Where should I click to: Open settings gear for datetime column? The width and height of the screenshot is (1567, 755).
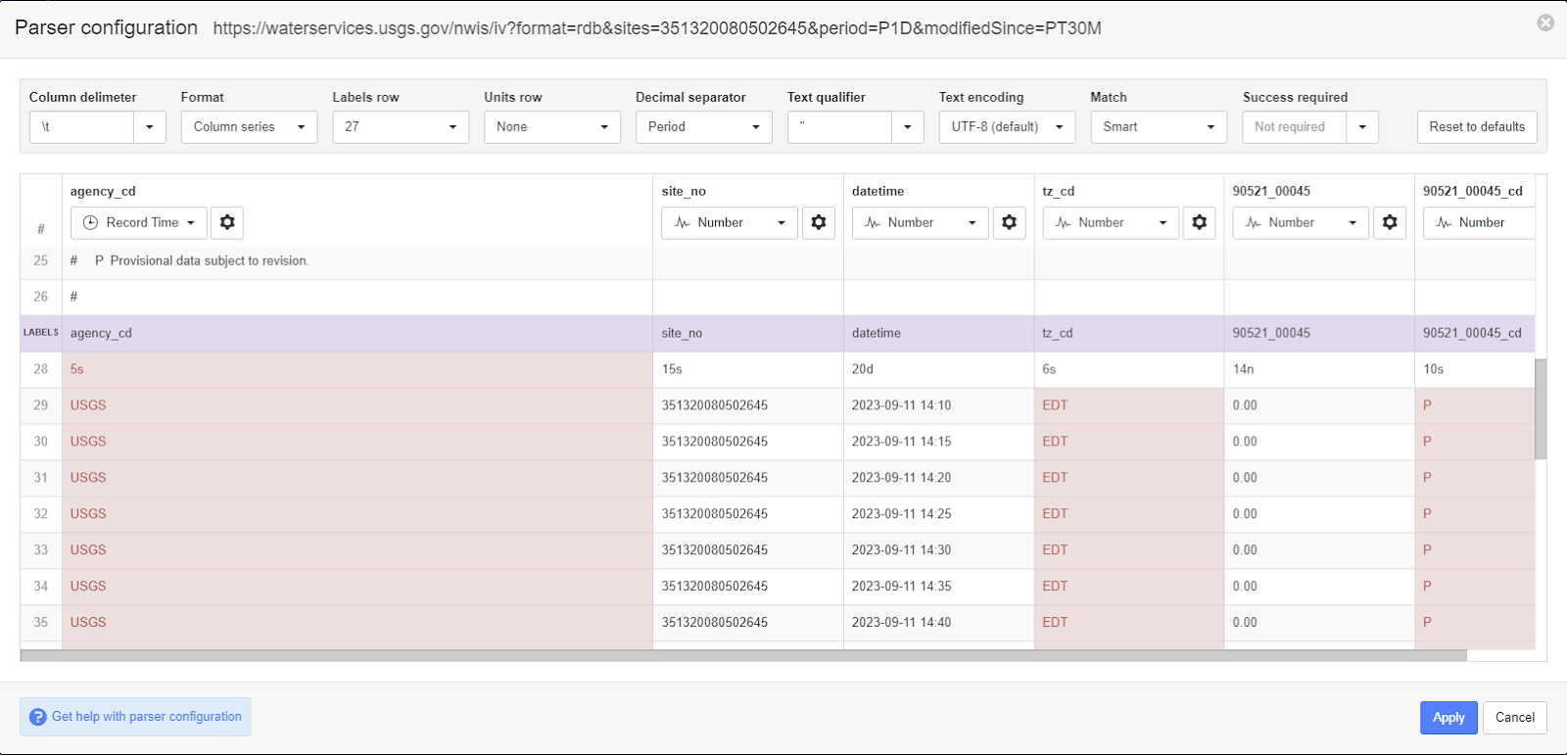coord(1009,222)
